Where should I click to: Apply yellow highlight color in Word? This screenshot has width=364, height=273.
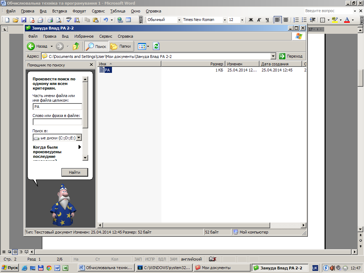pos(334,20)
